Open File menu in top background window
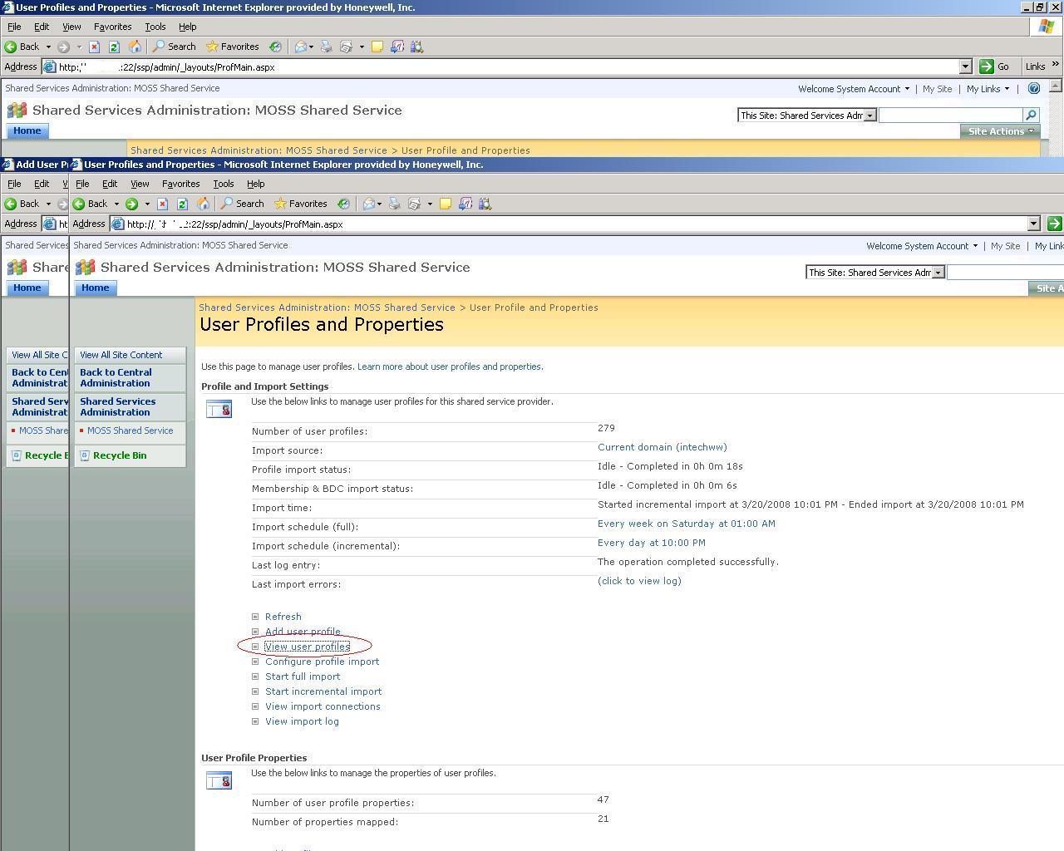Image resolution: width=1064 pixels, height=851 pixels. click(x=14, y=27)
